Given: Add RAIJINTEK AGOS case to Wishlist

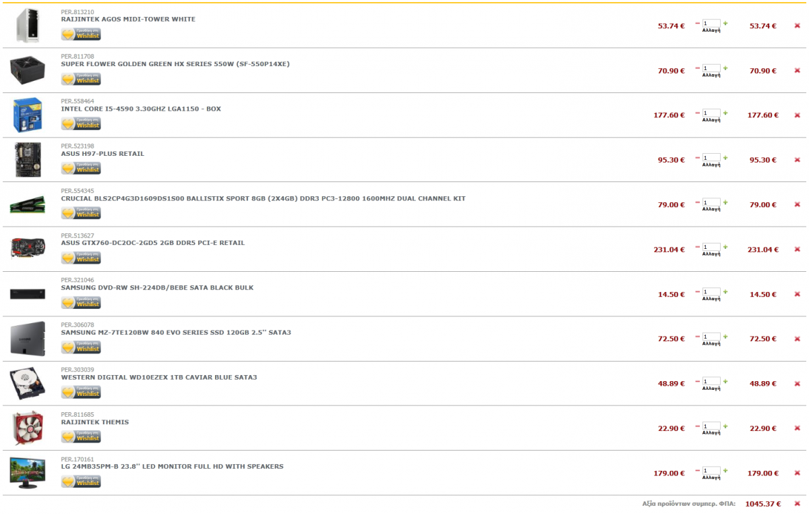Looking at the screenshot, I should pyautogui.click(x=81, y=34).
